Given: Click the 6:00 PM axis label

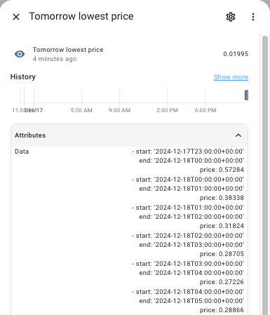Looking at the screenshot, I should pos(205,110).
